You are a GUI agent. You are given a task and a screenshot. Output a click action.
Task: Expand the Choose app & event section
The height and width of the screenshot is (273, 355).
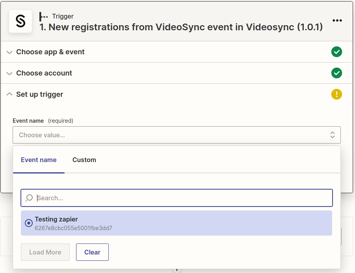[9, 52]
